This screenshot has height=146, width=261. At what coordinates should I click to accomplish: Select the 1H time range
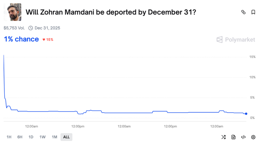9,137
